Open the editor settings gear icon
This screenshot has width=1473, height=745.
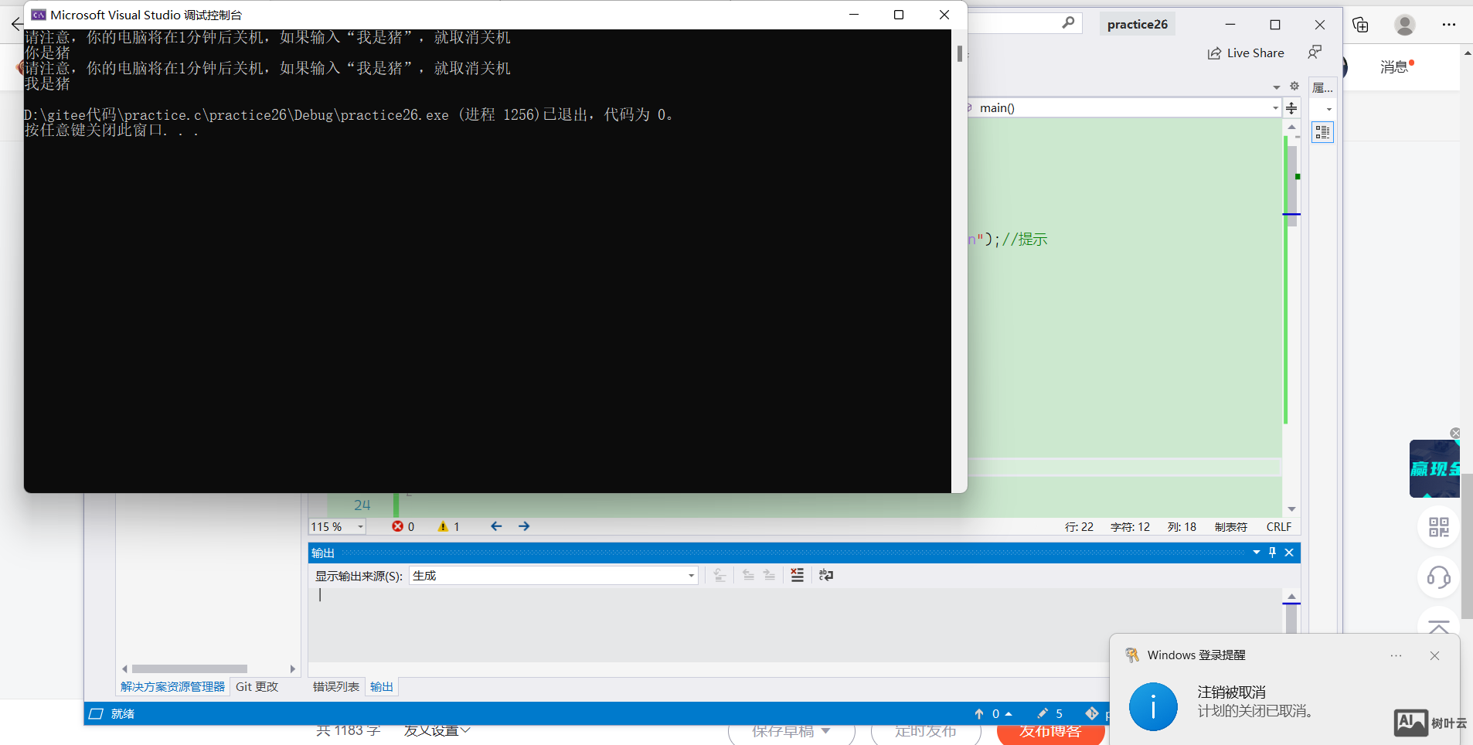[x=1294, y=87]
